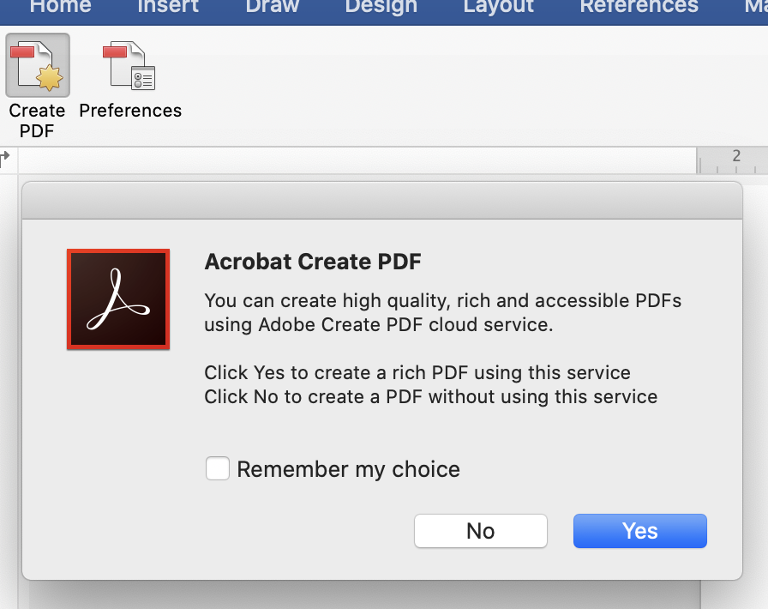Click the tab-stop selector on the ruler
The width and height of the screenshot is (768, 609).
pos(5,157)
